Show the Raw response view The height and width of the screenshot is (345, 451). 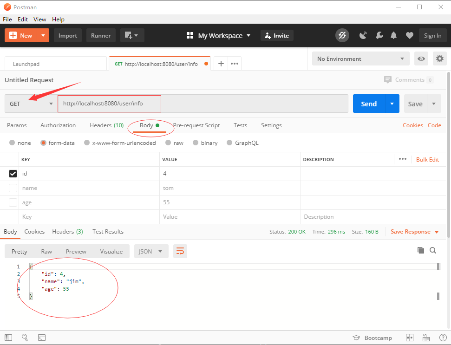pyautogui.click(x=46, y=252)
